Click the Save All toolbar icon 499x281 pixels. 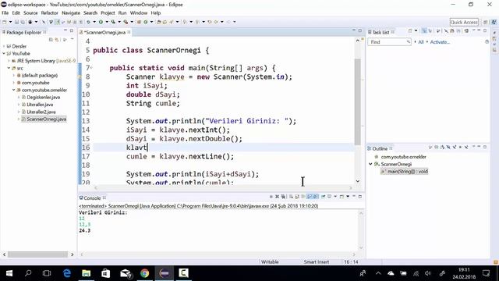(23, 22)
